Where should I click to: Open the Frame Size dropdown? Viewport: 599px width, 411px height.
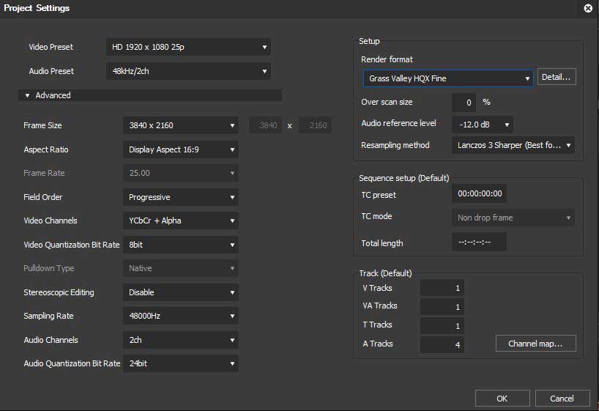tap(181, 125)
